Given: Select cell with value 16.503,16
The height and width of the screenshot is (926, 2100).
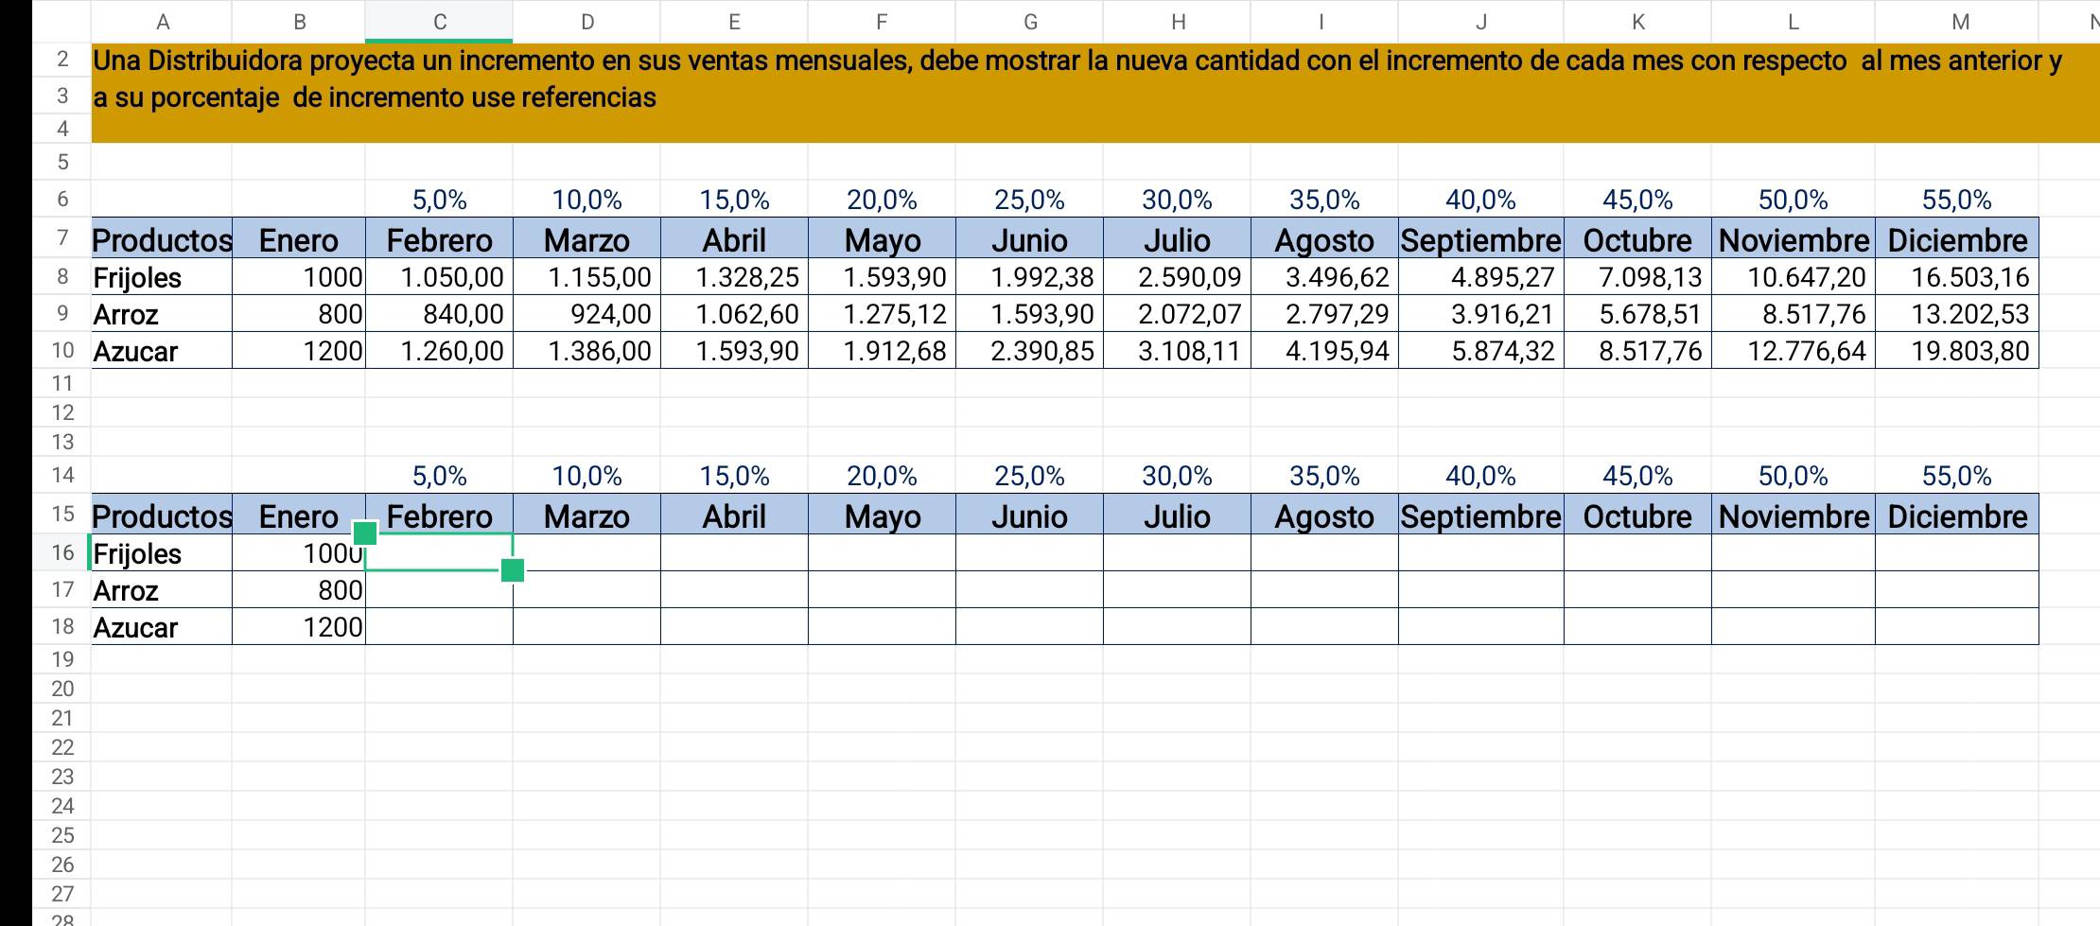Looking at the screenshot, I should coord(1956,276).
